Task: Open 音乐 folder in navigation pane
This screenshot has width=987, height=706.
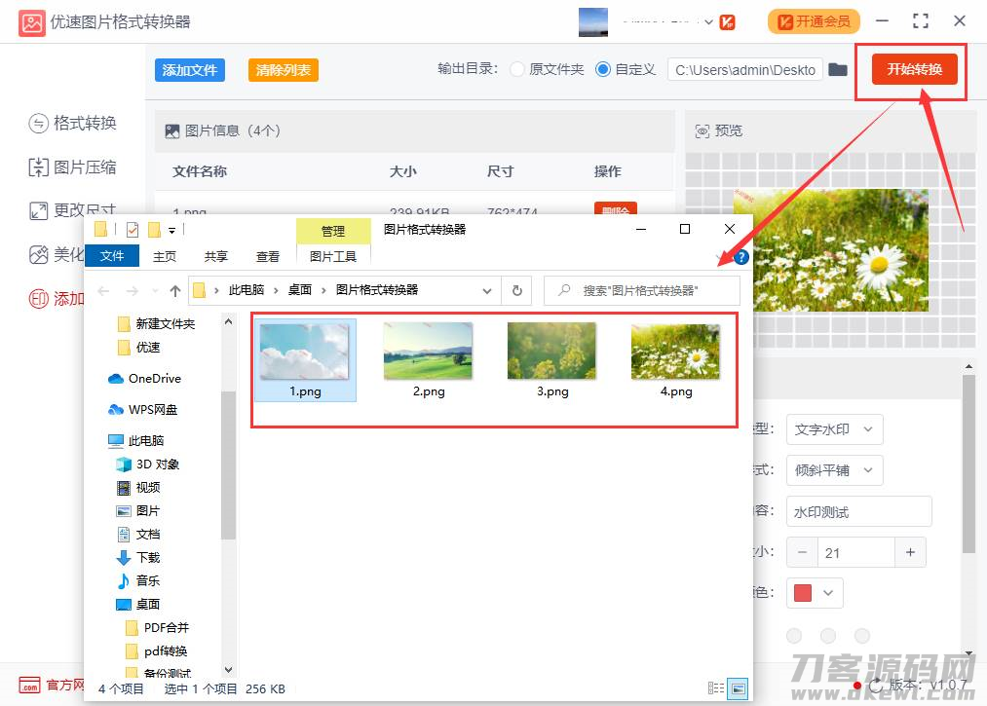Action: [139, 580]
